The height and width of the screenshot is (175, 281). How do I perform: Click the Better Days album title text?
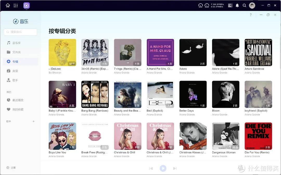[186, 111]
